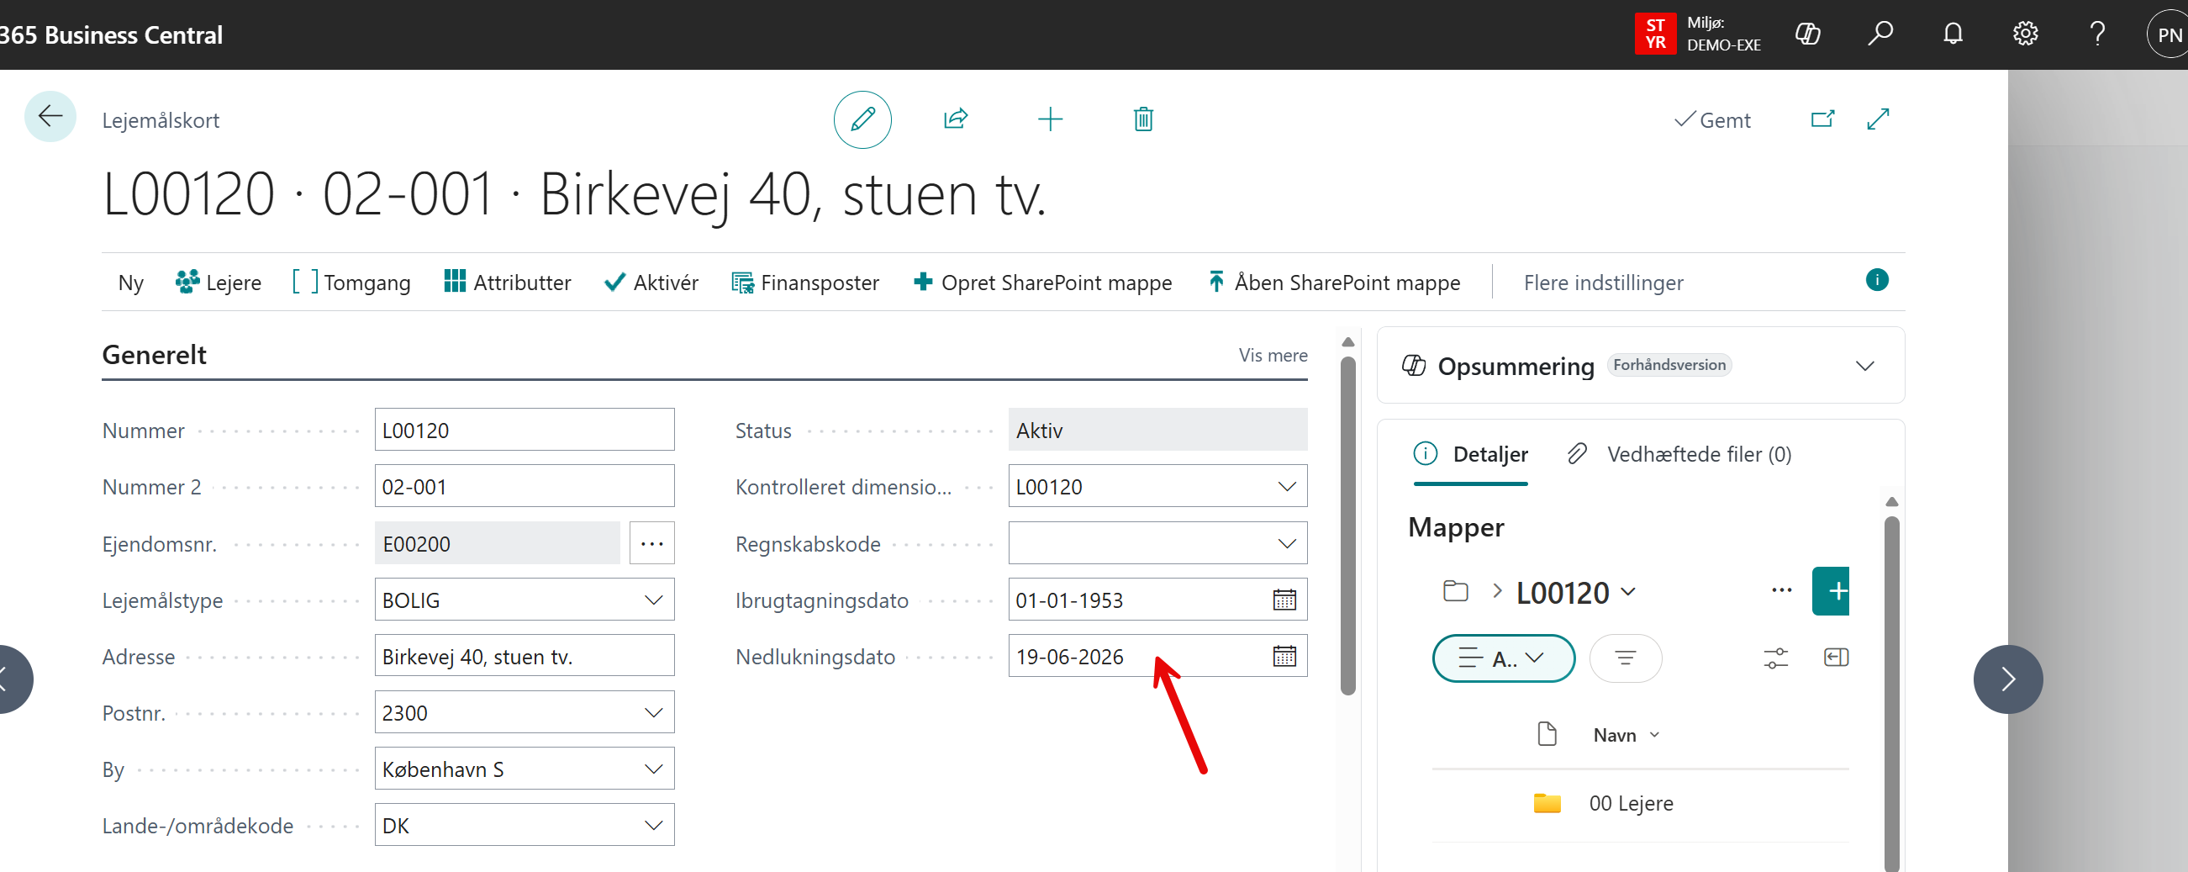Click the Nummer 2 input field

(x=524, y=485)
